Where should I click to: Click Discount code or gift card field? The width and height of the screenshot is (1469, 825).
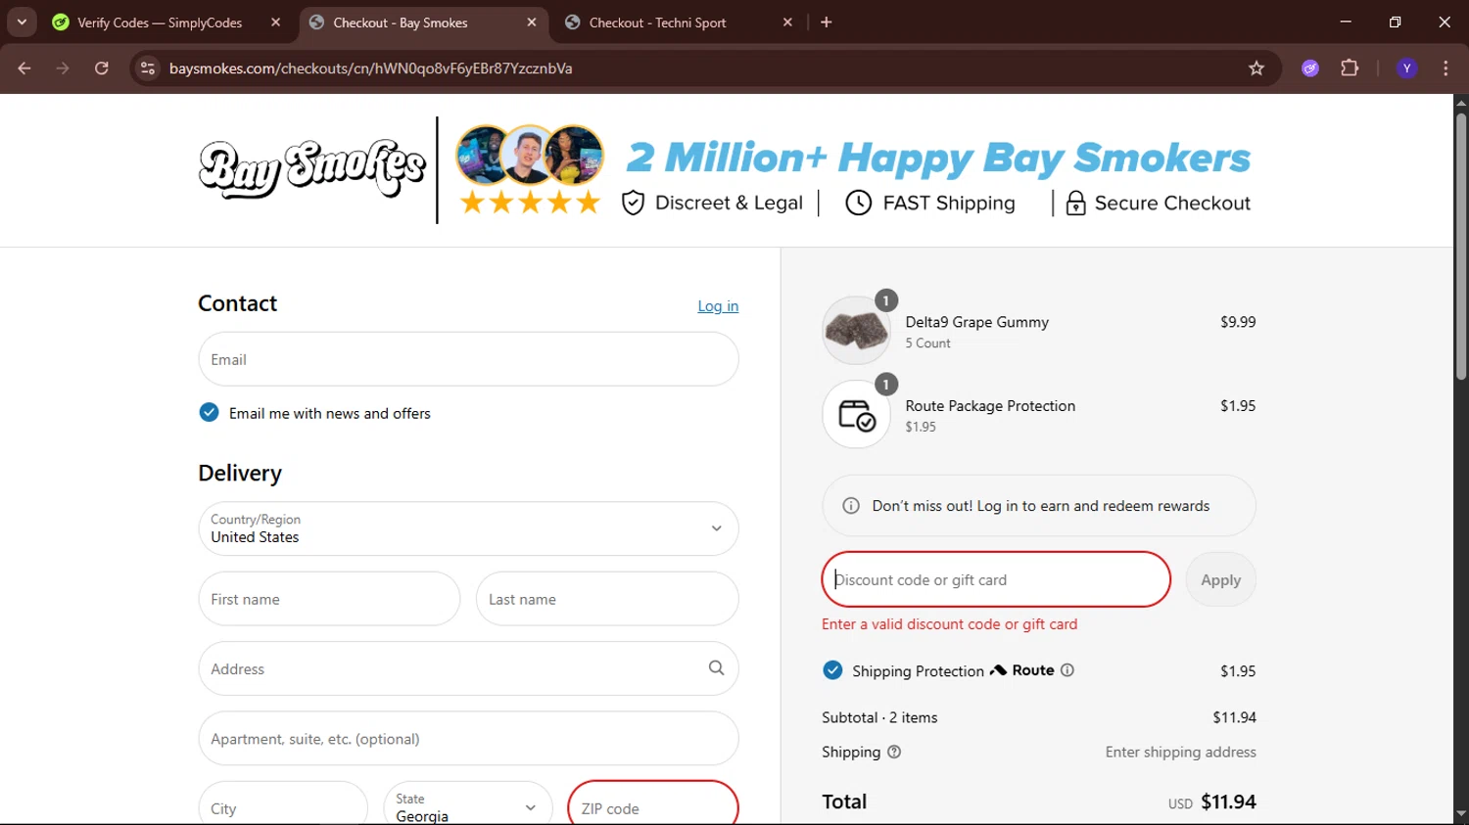(996, 579)
